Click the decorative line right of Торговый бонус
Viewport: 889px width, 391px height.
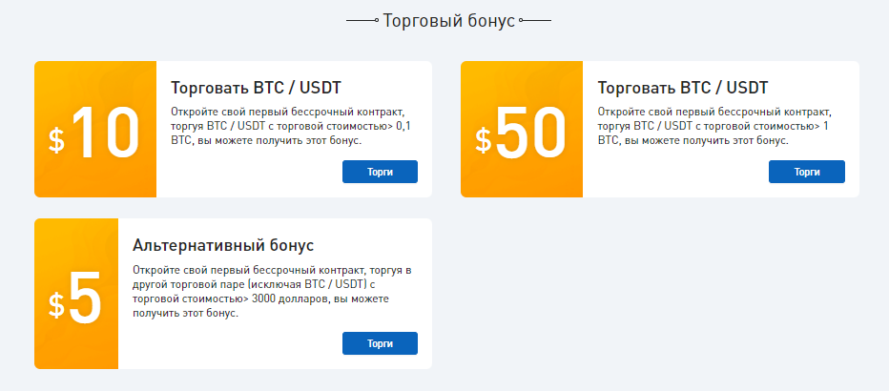click(535, 20)
